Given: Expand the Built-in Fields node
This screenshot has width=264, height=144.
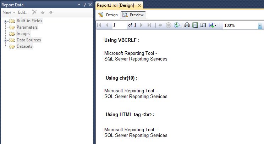Looking at the screenshot, I should coord(5,21).
